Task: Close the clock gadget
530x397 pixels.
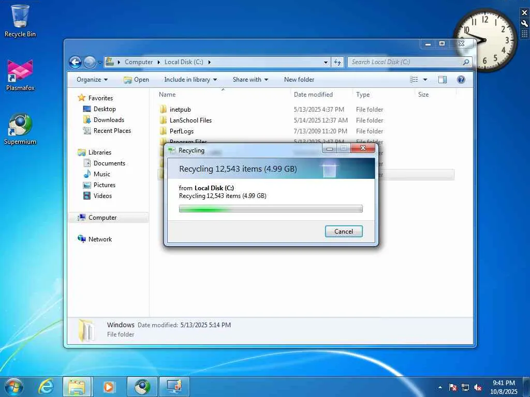Action: [524, 13]
